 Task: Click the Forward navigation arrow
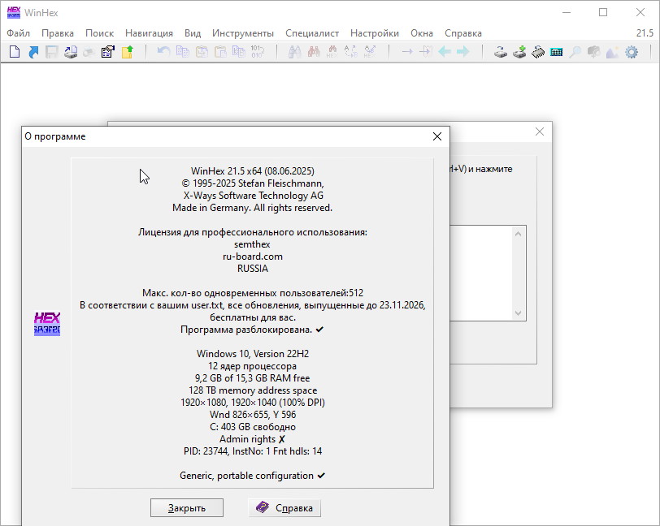(x=463, y=52)
